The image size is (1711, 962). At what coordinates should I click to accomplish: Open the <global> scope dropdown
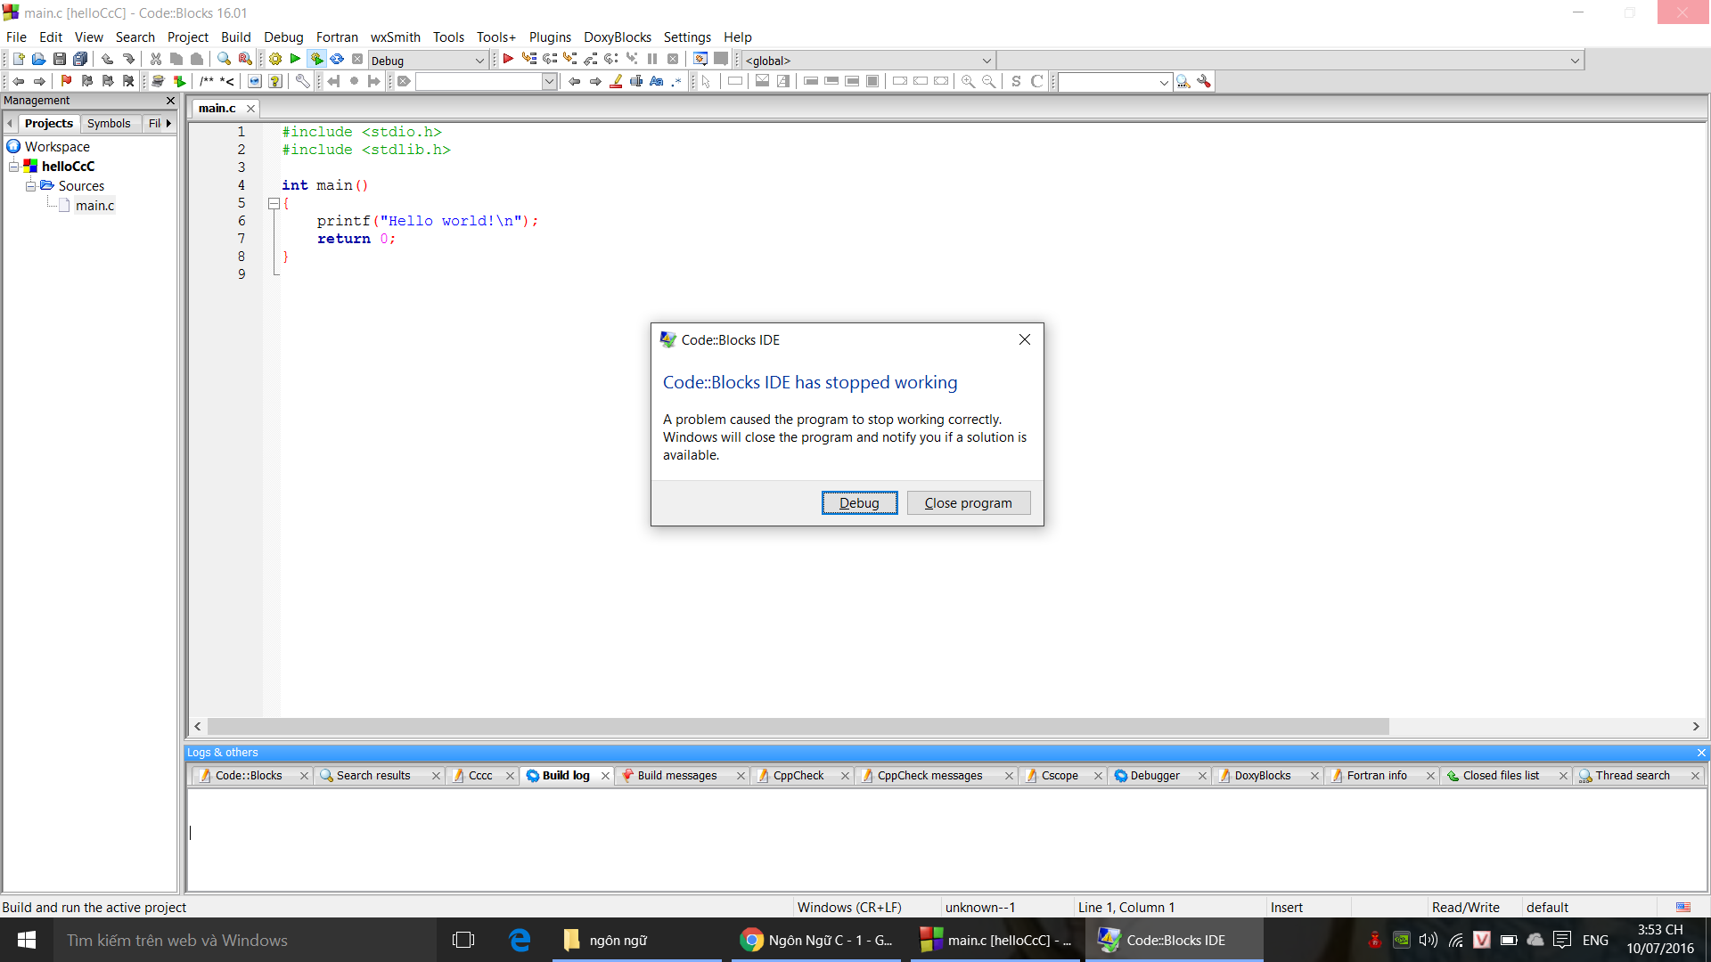[x=986, y=61]
